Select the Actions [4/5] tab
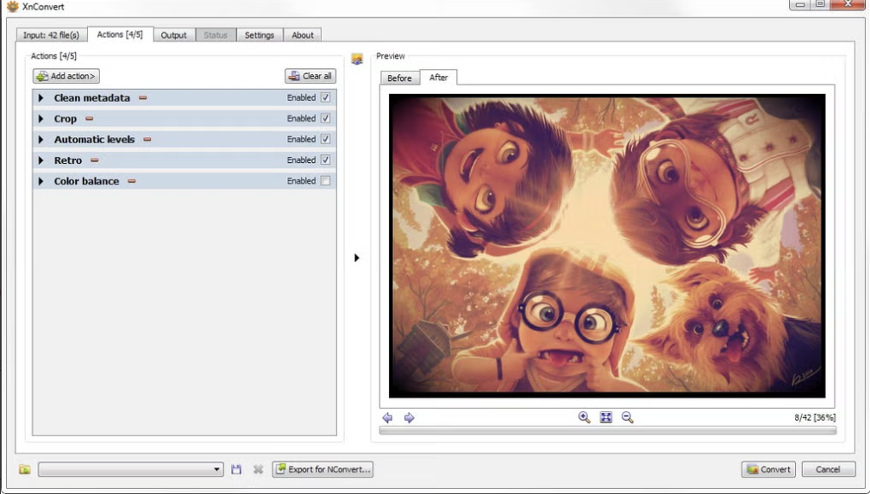Screen dimensions: 870x494 pyautogui.click(x=120, y=34)
